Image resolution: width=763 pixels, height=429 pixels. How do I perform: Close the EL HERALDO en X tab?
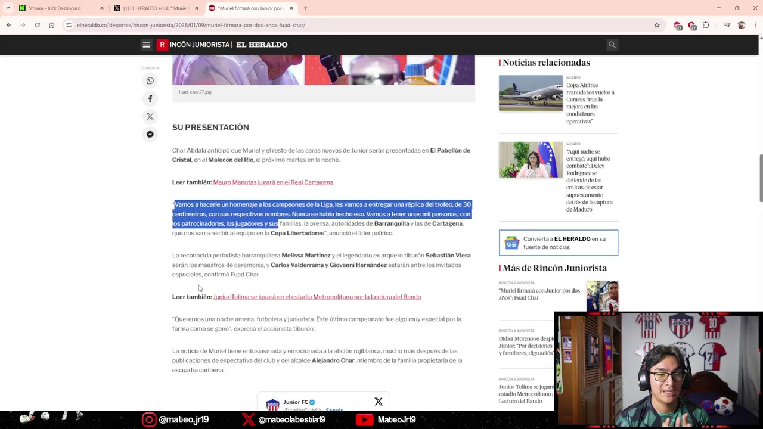pyautogui.click(x=197, y=8)
